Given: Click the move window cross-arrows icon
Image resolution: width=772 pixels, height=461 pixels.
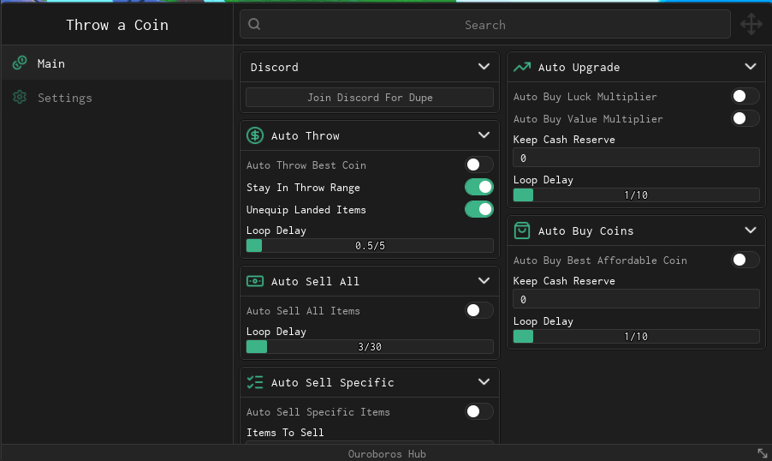Looking at the screenshot, I should tap(751, 24).
